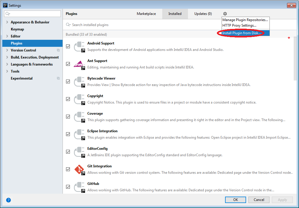The width and height of the screenshot is (299, 208).
Task: Expand the Appearance & Behavior section
Action: (x=7, y=22)
